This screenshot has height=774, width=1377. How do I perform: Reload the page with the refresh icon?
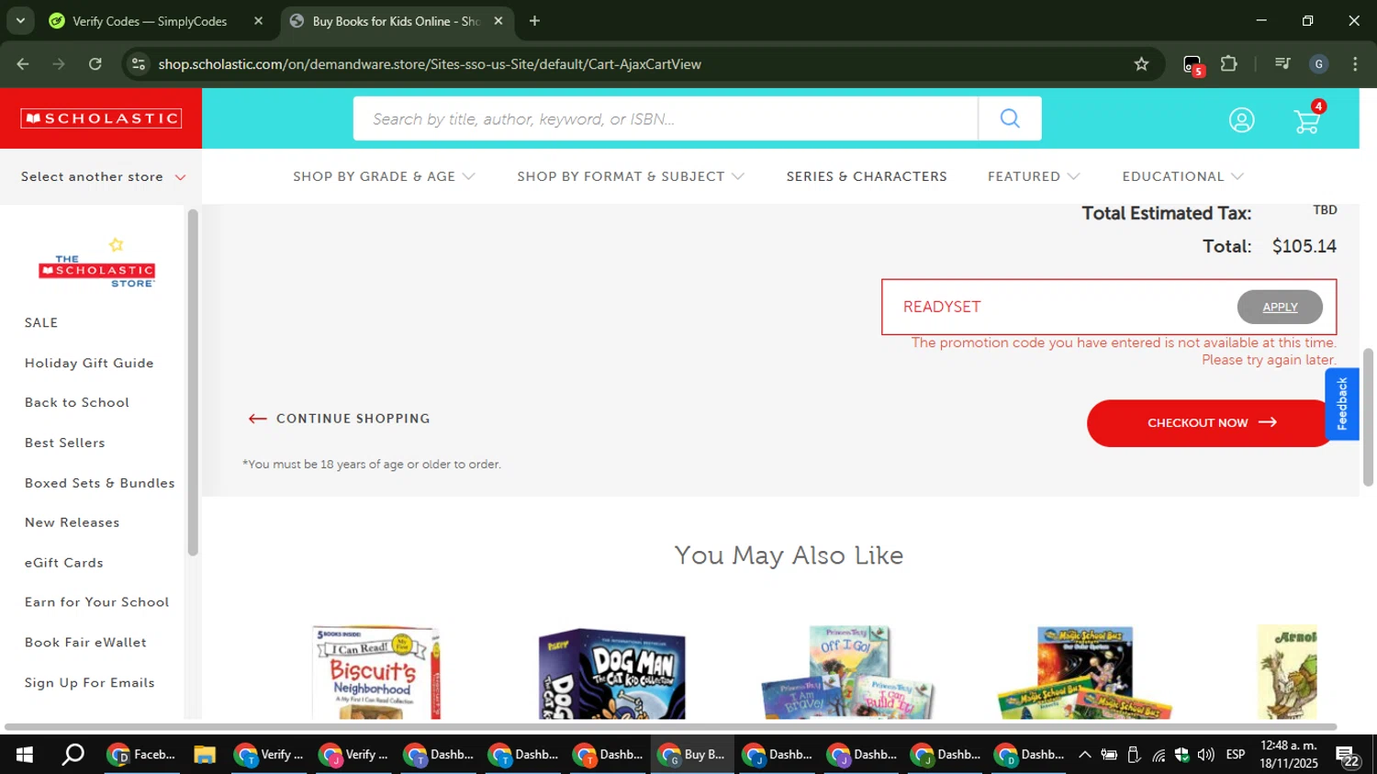pyautogui.click(x=95, y=63)
